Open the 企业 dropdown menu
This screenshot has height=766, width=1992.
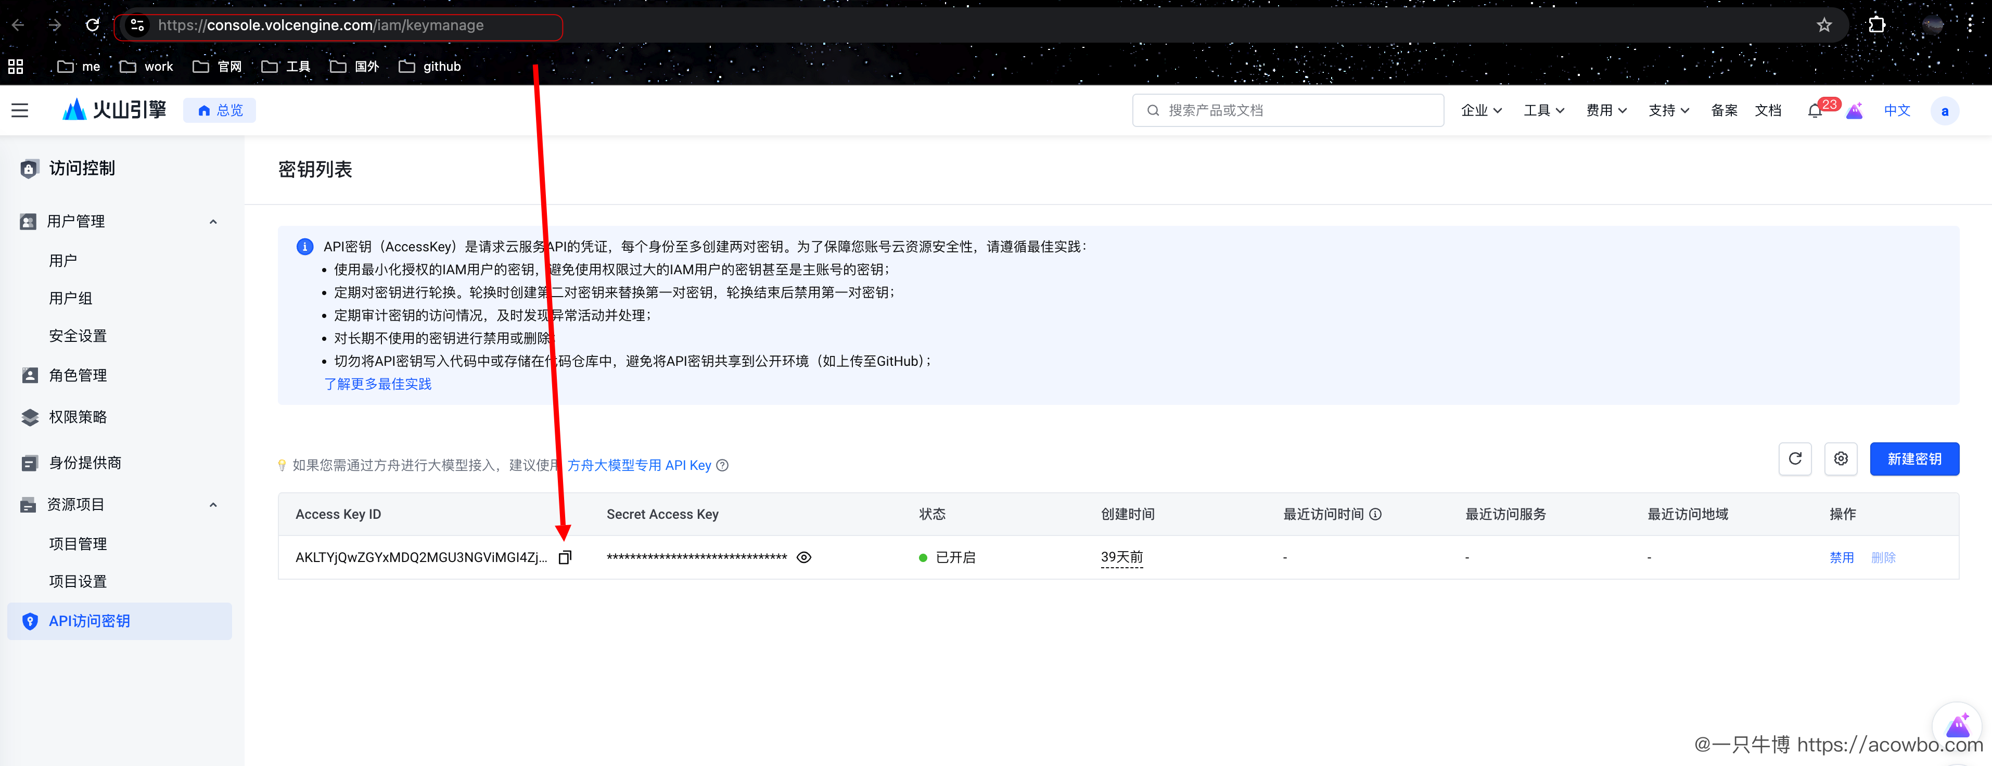tap(1481, 110)
